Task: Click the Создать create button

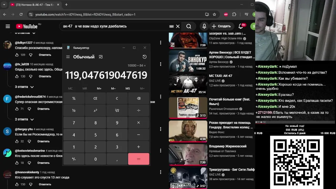Action: pyautogui.click(x=221, y=26)
